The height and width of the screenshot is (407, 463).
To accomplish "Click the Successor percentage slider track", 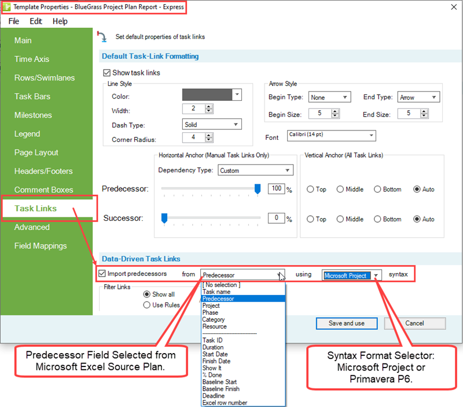I will tap(214, 216).
